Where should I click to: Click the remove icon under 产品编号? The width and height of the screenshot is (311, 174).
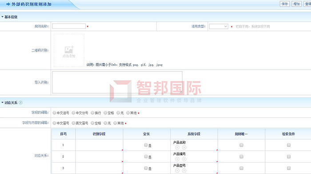tap(184, 159)
